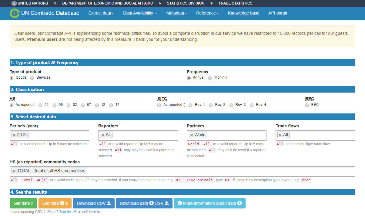The height and width of the screenshot is (216, 365).
Task: Select the Goods product type
Action: pyautogui.click(x=12, y=78)
